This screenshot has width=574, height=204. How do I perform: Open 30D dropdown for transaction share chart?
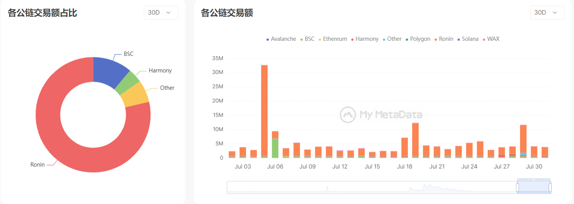coord(161,13)
